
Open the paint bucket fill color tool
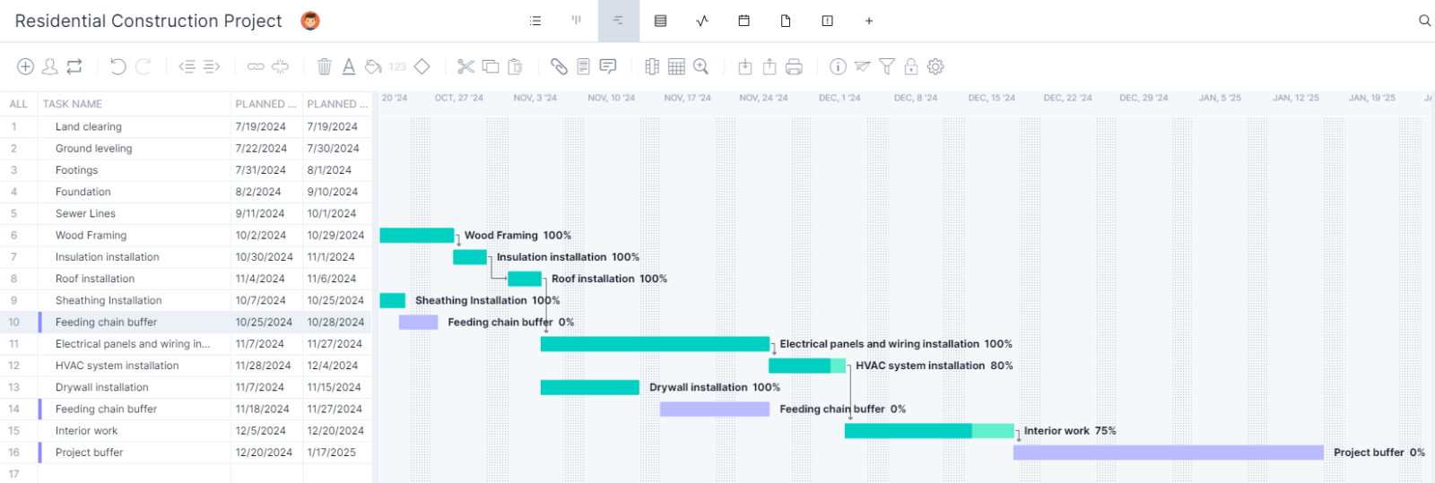click(373, 66)
